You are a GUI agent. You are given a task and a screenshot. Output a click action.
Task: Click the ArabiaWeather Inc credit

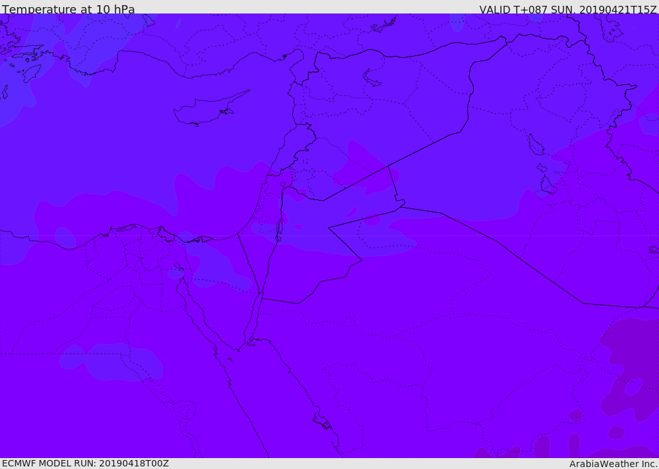coord(613,464)
